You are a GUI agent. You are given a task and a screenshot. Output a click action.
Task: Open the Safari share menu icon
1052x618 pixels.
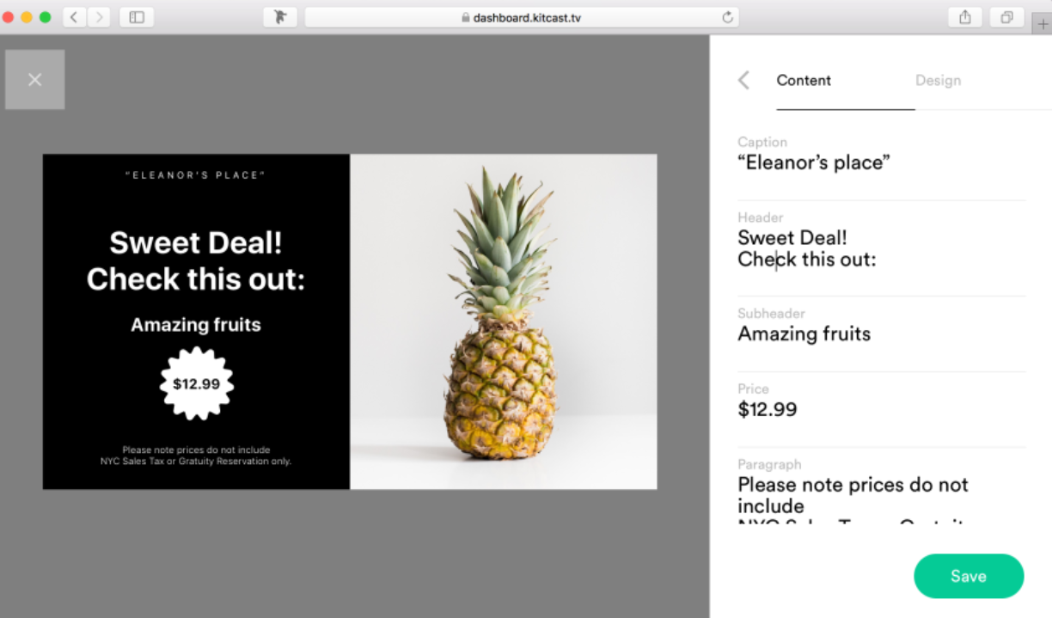pyautogui.click(x=965, y=17)
